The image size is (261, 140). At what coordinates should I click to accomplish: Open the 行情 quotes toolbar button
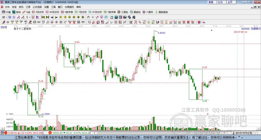click(6, 12)
